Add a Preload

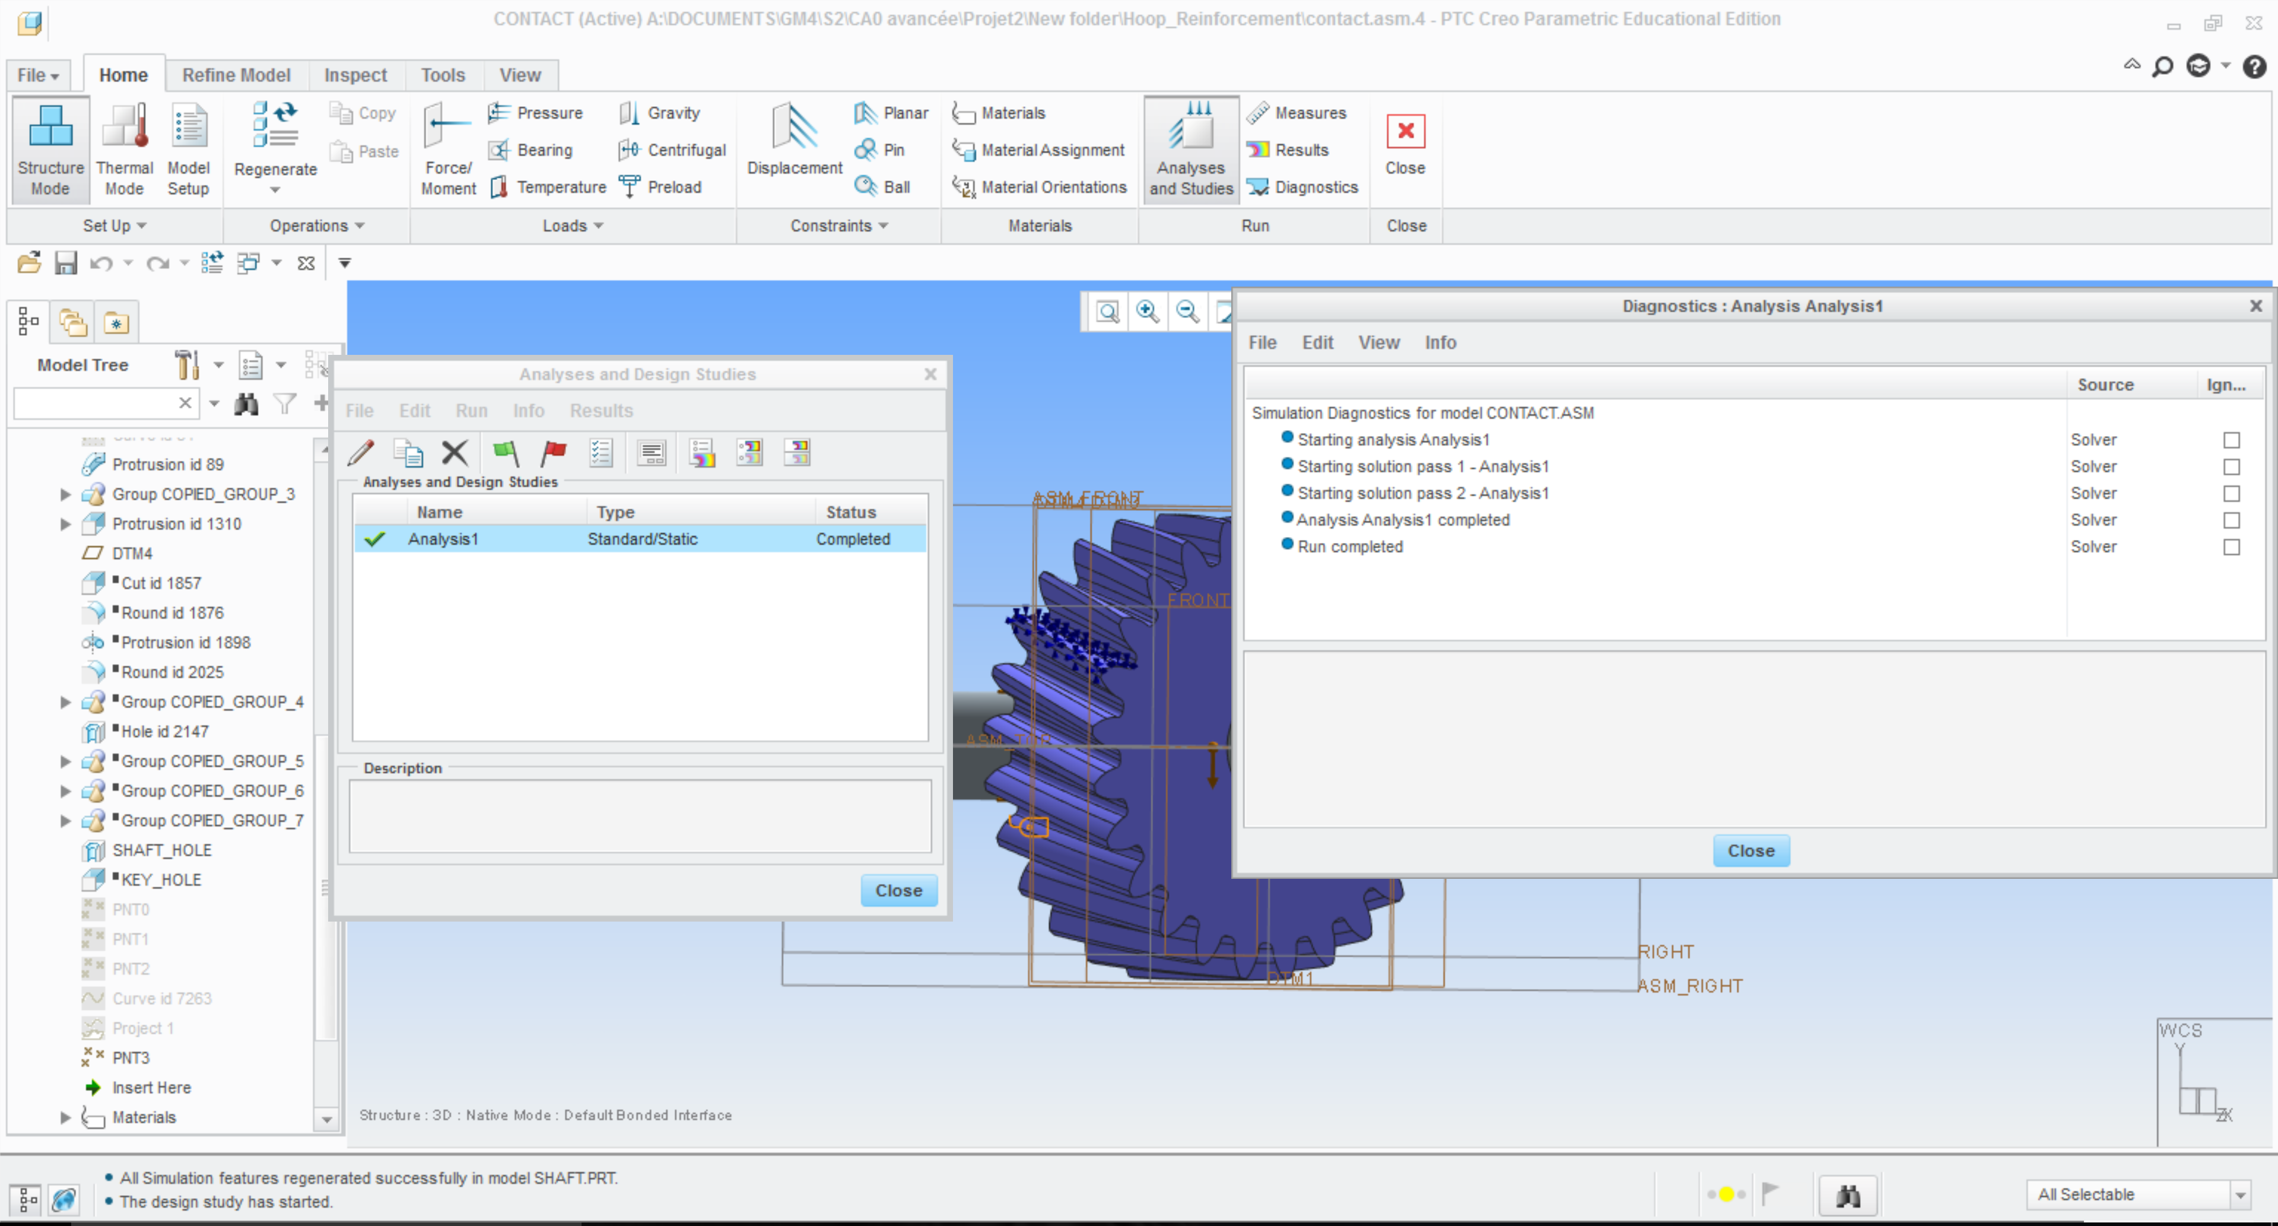coord(660,187)
